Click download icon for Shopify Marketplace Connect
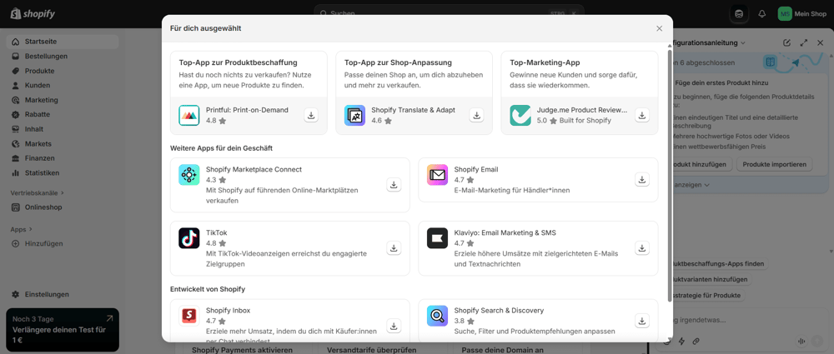 394,185
